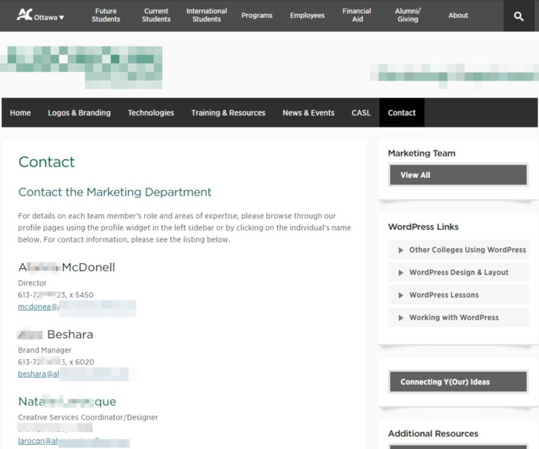Screen dimensions: 539x449
Task: Open the Ottawa campus dropdown
Action: click(49, 17)
